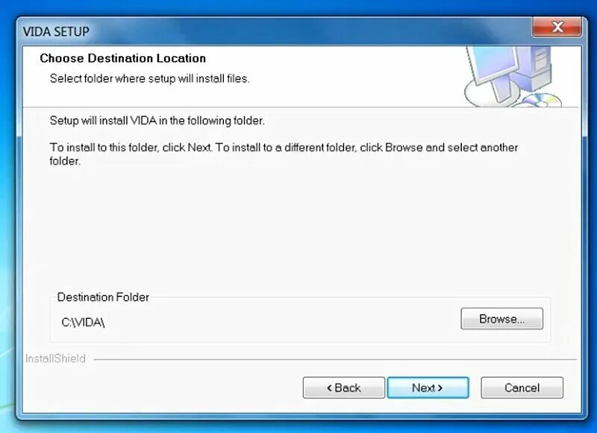
Task: Click the 'To install to this folder' instructions
Action: click(x=284, y=154)
